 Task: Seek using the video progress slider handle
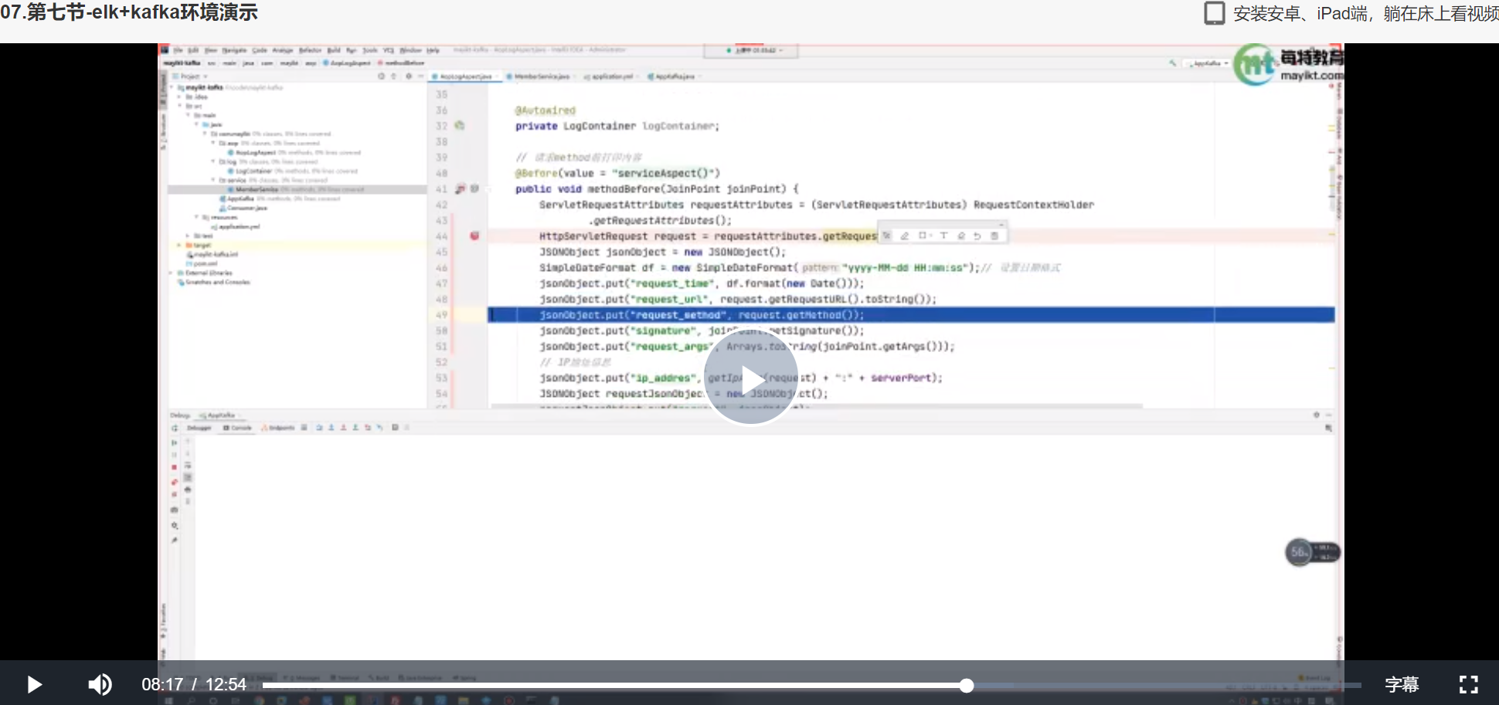pos(967,685)
